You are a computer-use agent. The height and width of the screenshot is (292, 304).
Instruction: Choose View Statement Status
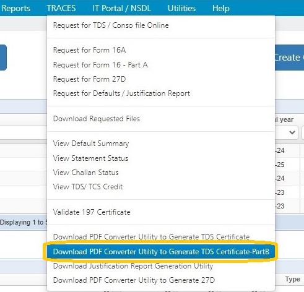tap(161, 158)
